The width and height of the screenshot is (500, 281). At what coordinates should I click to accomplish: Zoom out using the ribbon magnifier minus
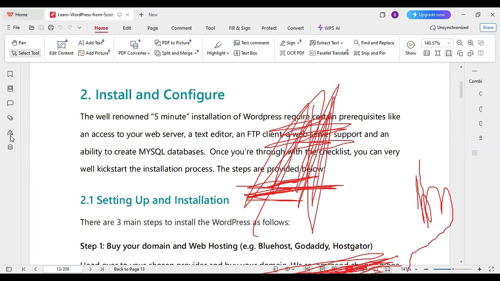460,43
